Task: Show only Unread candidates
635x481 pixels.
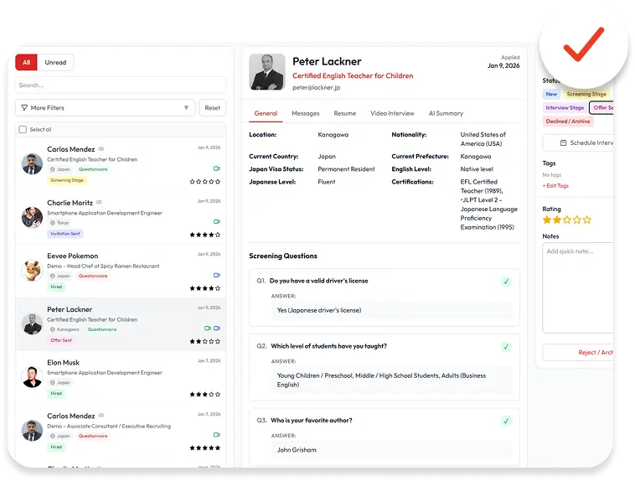Action: (x=55, y=62)
